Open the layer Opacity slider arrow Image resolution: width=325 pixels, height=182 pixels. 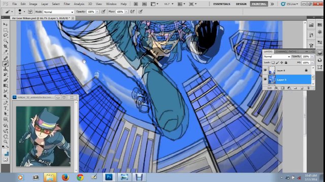312,57
